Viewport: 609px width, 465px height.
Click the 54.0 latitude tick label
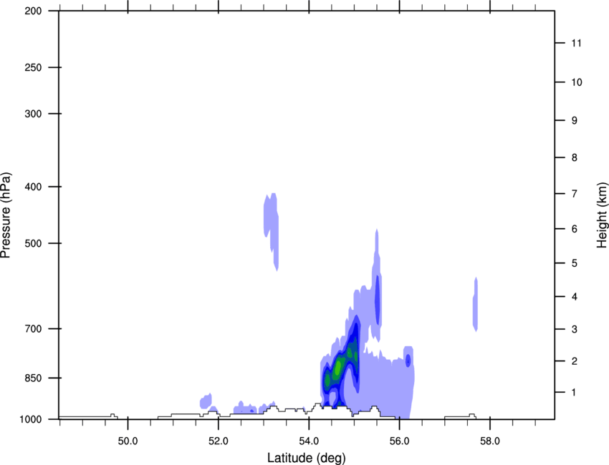(309, 441)
